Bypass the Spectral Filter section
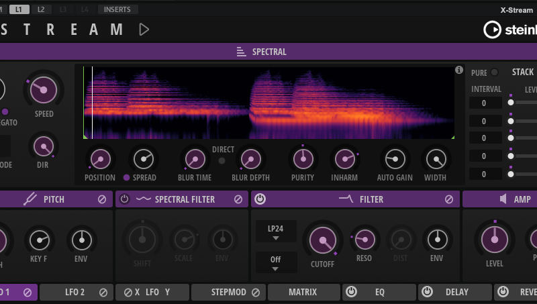 [x=238, y=199]
